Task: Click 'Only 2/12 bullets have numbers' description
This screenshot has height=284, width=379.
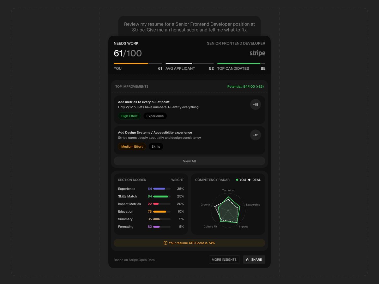Action: (158, 107)
